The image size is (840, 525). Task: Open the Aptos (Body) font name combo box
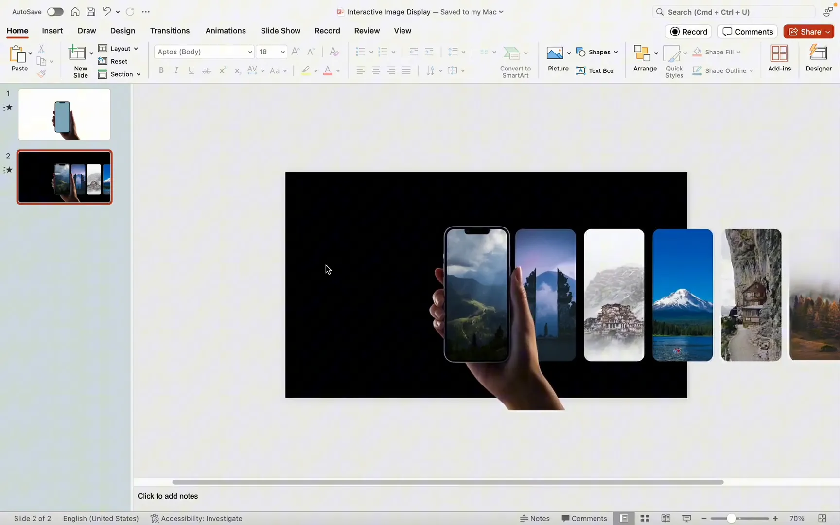(204, 52)
